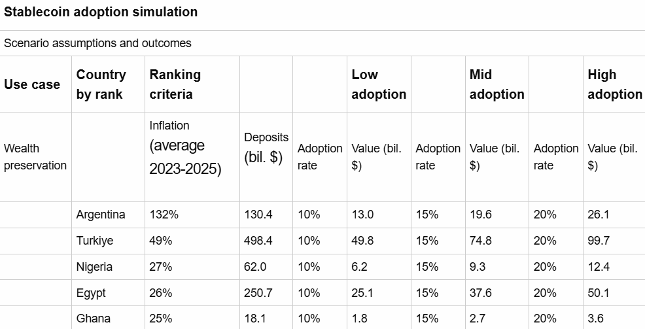Select the Country by rank header
Image resolution: width=645 pixels, height=329 pixels.
pos(101,84)
